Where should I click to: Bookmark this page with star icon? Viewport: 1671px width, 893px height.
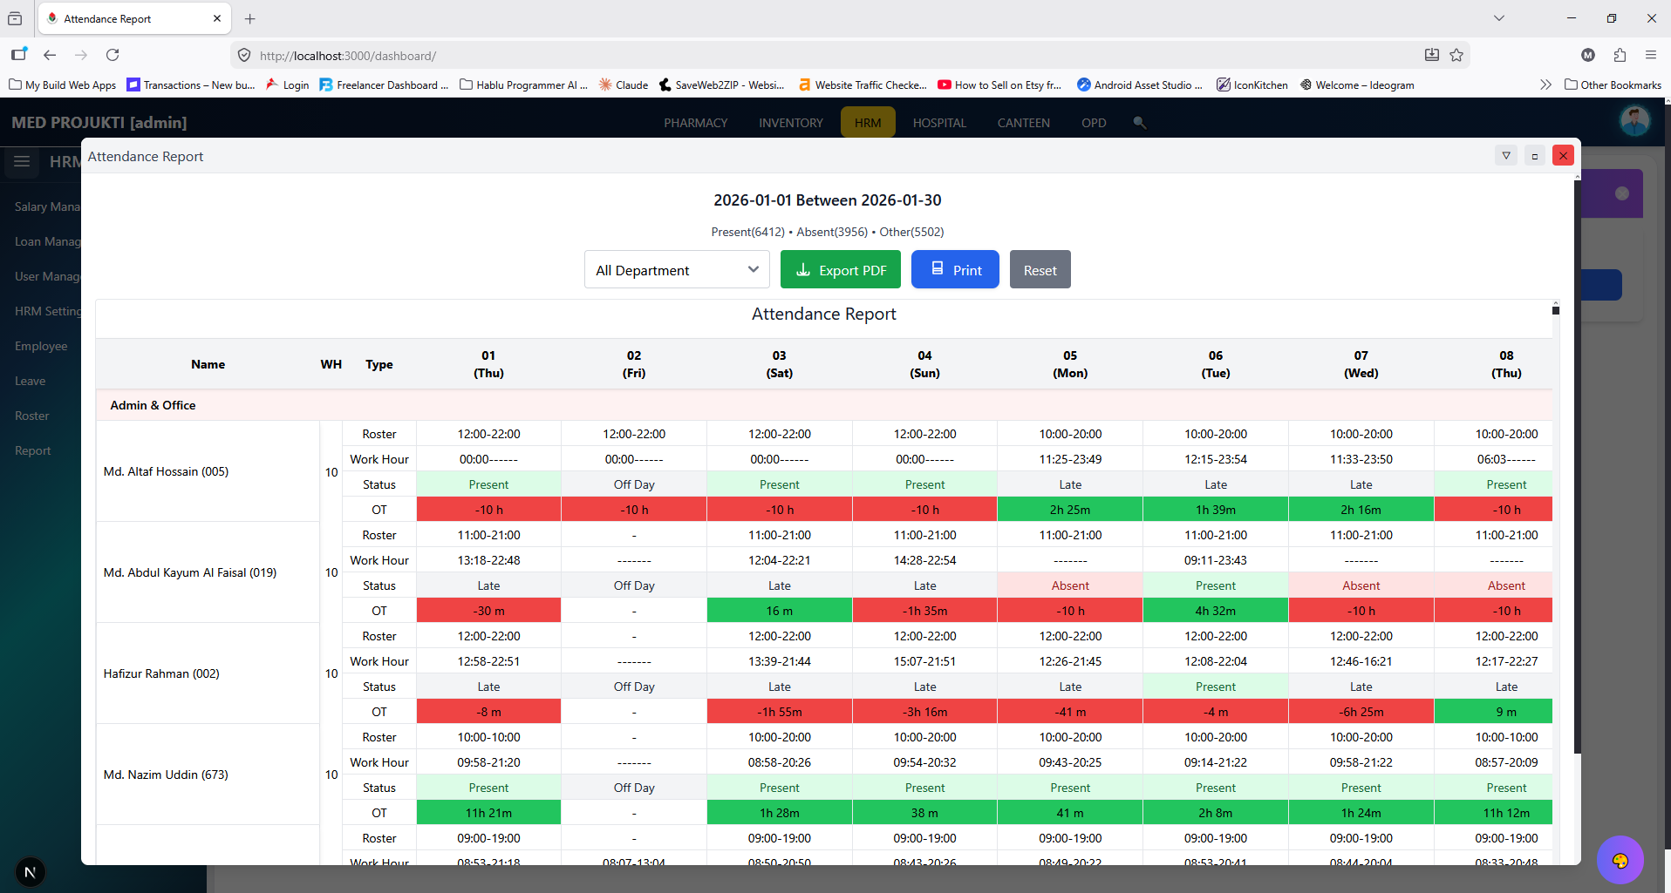tap(1456, 55)
